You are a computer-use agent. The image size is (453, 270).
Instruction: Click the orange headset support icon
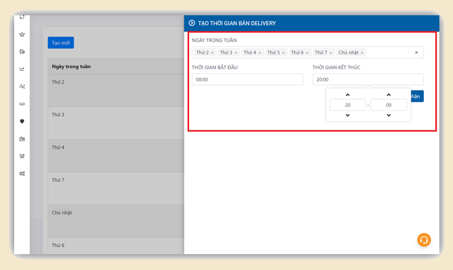(x=424, y=239)
